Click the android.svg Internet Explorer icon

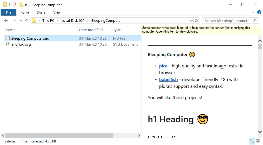click(x=8, y=44)
